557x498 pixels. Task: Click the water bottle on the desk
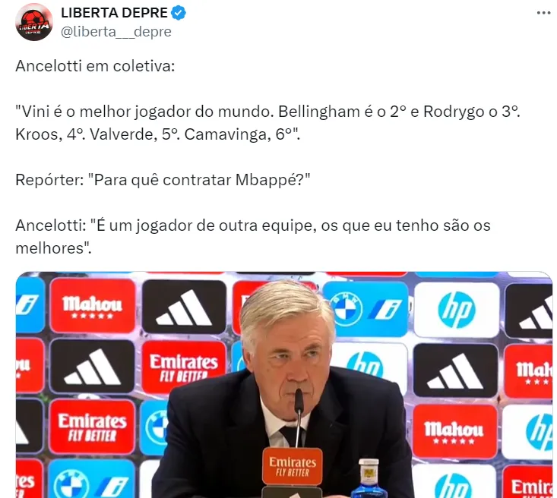pyautogui.click(x=369, y=478)
